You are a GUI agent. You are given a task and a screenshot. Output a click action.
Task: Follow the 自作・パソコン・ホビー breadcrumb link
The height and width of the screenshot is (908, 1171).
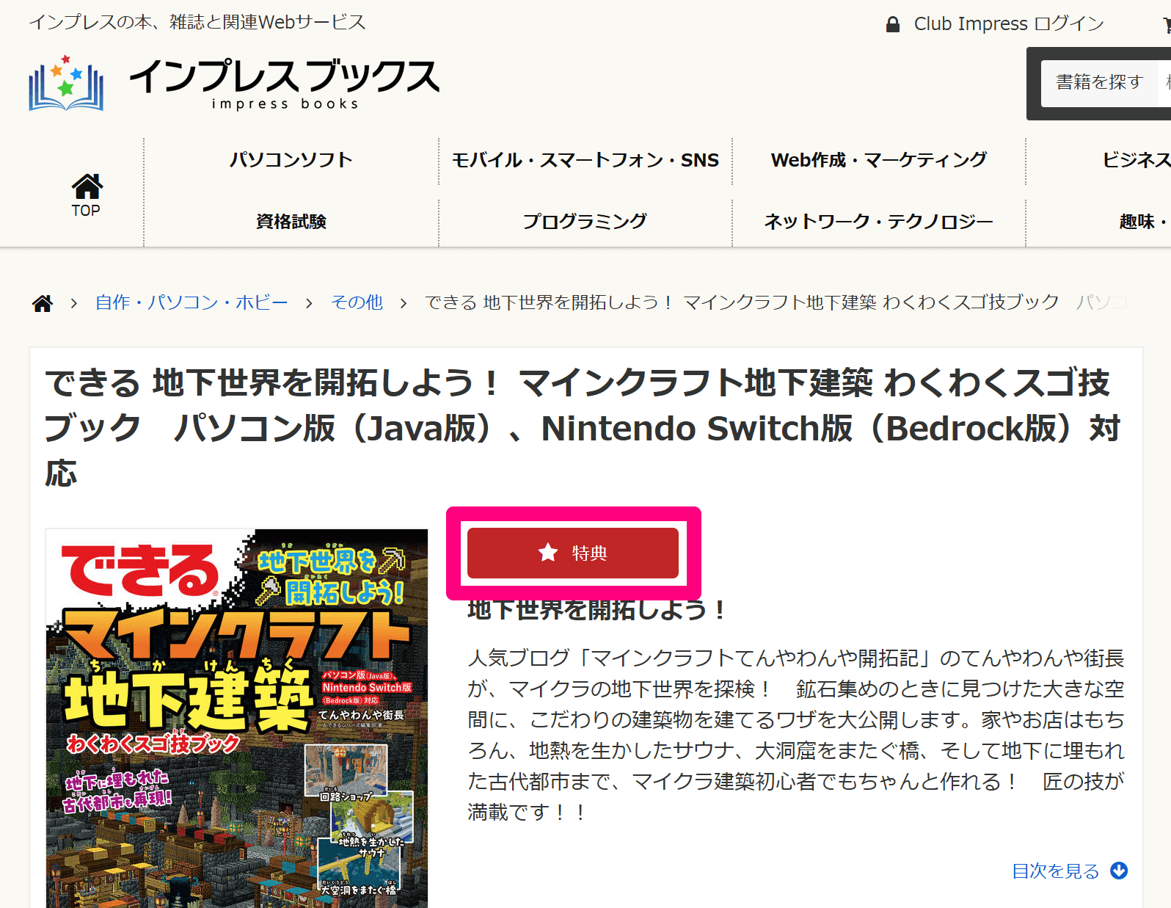(191, 302)
